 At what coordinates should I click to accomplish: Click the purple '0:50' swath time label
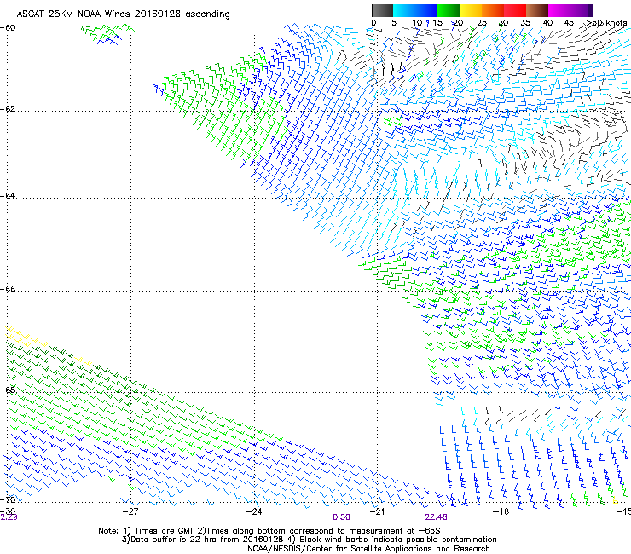(x=341, y=517)
